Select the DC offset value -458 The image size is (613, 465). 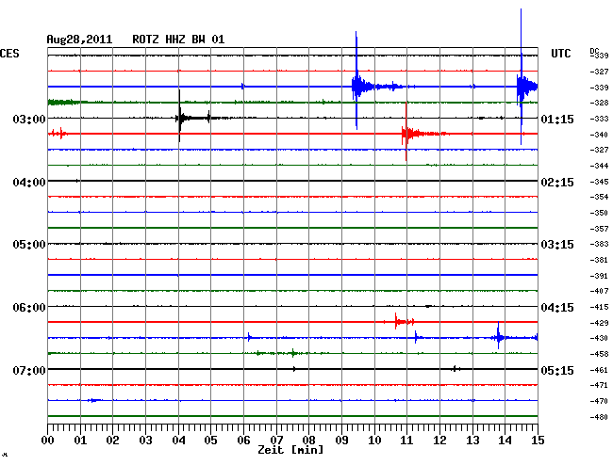pos(599,354)
